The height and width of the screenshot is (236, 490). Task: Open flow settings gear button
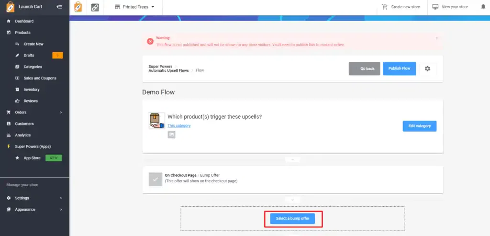point(427,68)
